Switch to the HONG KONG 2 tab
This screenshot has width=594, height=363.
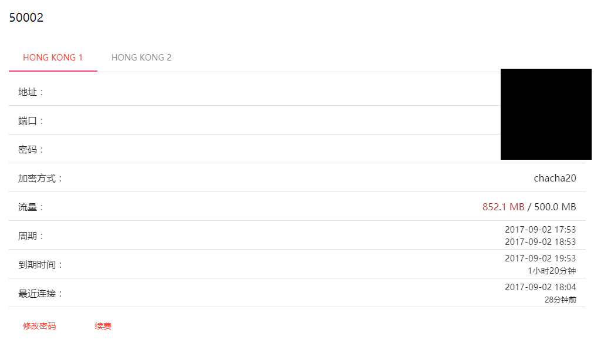140,57
